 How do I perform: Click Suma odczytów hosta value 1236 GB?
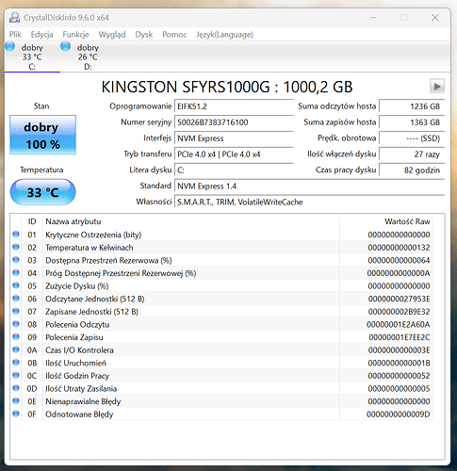tap(412, 106)
